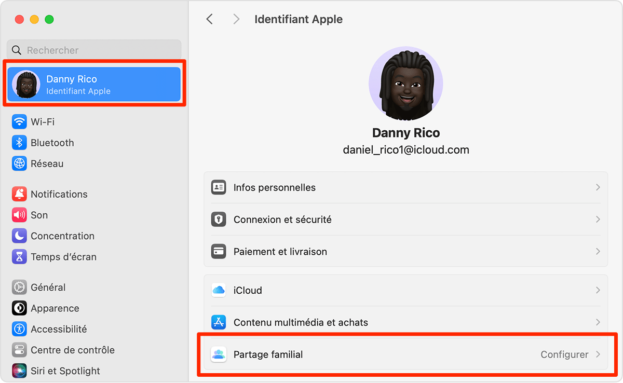This screenshot has width=623, height=383.
Task: Expand Paiement et livraison chevron
Action: tap(598, 252)
